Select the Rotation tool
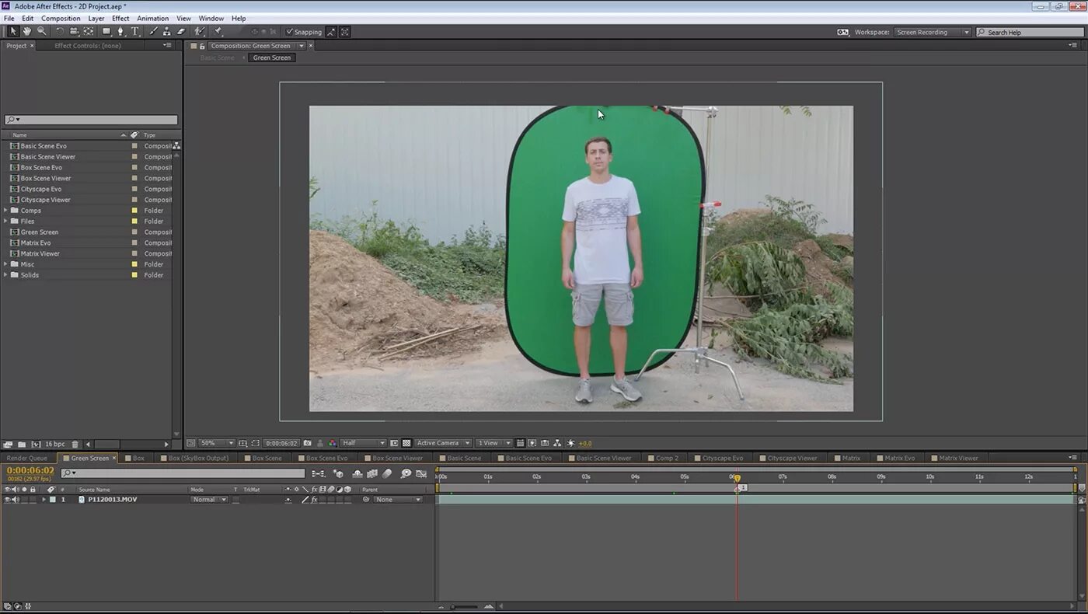Viewport: 1088px width, 614px height. point(60,32)
